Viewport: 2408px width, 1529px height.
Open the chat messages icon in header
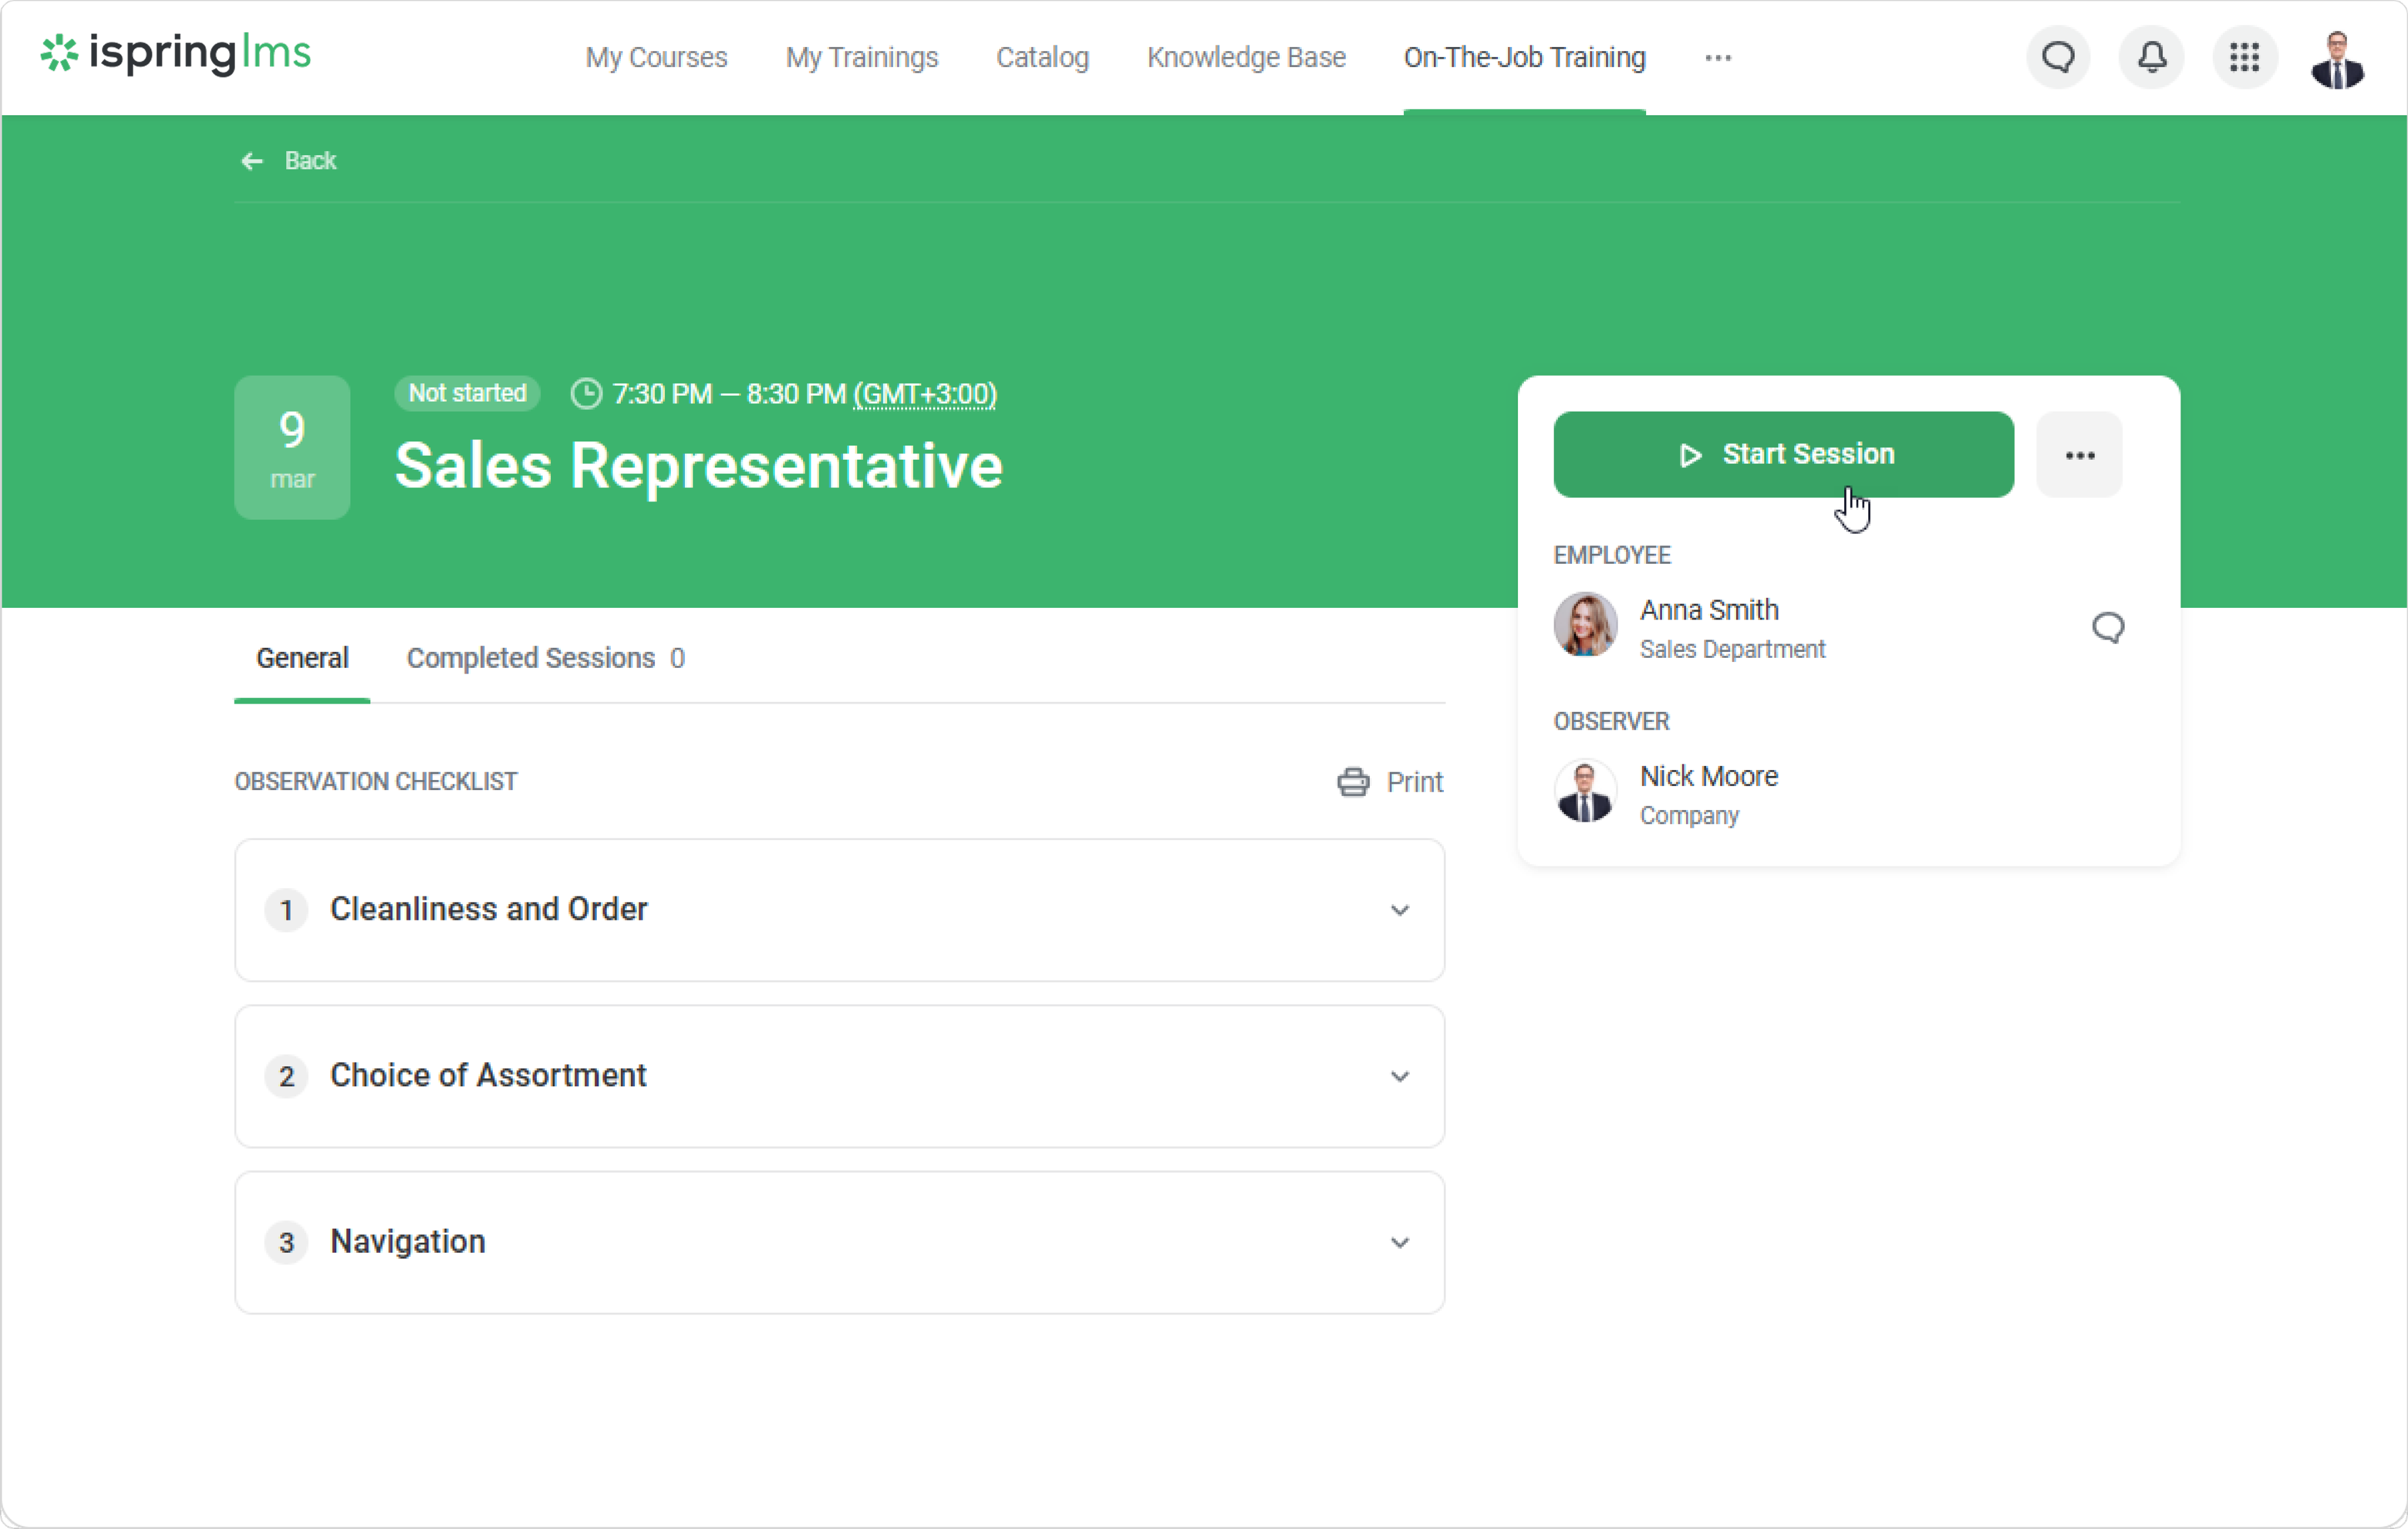(x=2058, y=58)
